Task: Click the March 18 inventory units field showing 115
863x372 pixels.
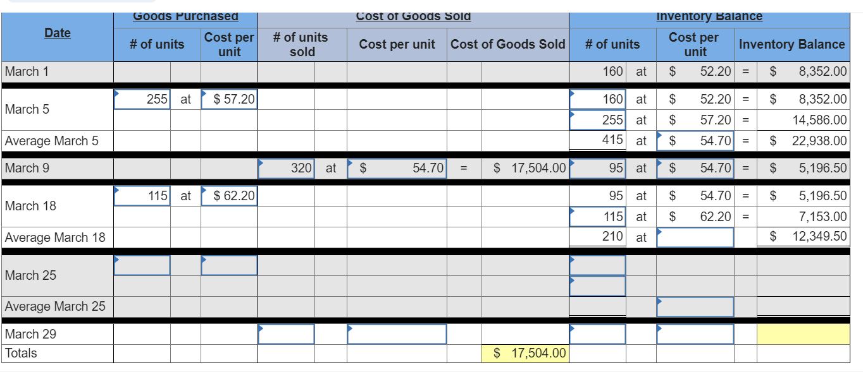Action: pos(598,217)
